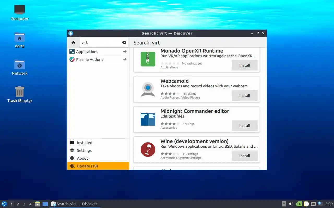Install Wine (development version)
334x208 pixels.
tap(245, 156)
